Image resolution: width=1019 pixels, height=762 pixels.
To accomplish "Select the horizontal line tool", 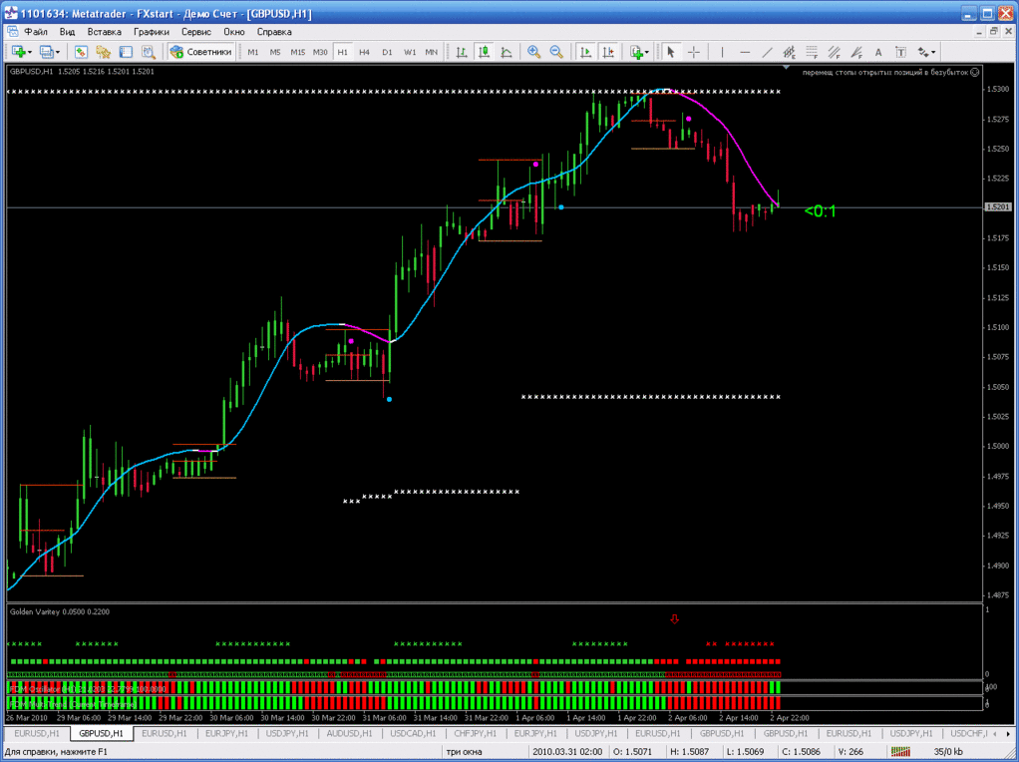I will tap(745, 52).
